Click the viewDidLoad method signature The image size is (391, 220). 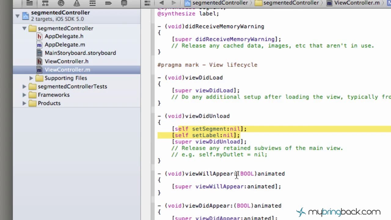pos(190,78)
